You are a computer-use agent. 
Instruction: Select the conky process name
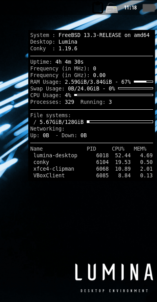coord(41,162)
